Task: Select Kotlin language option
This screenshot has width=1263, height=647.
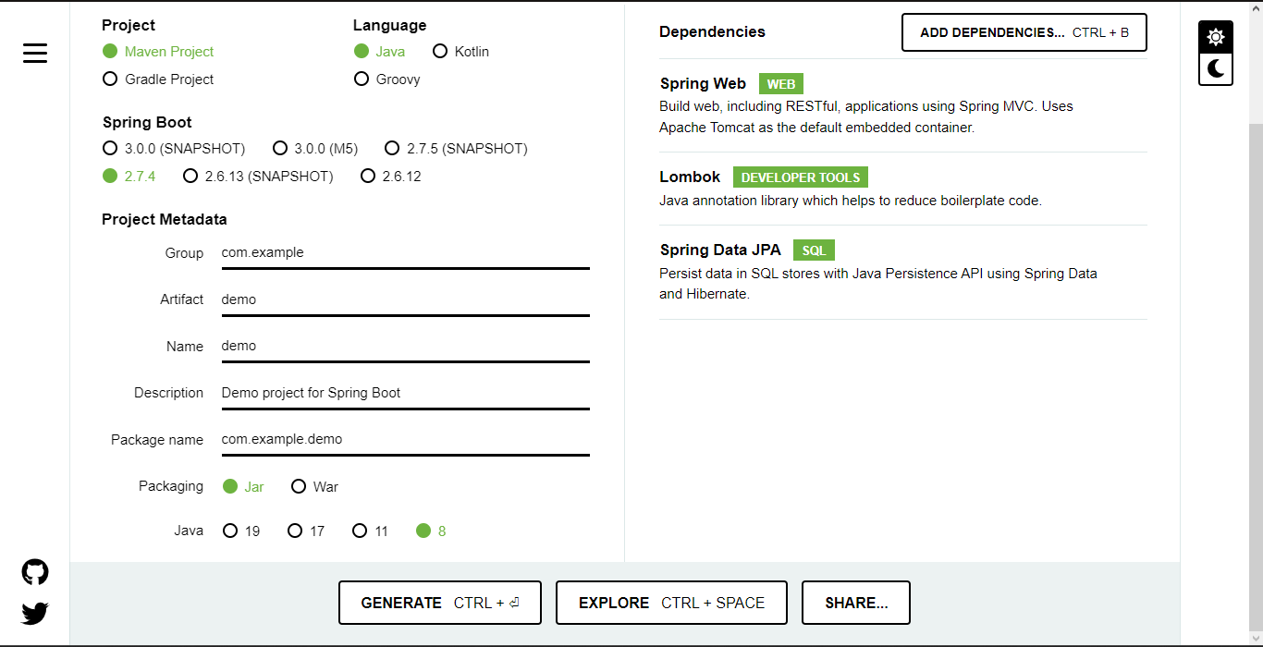Action: (460, 52)
